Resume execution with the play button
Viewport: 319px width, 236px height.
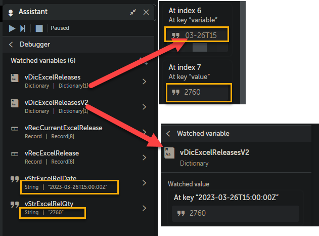(x=12, y=28)
